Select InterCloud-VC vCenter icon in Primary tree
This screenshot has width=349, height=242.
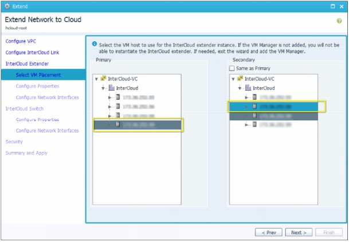tap(103, 79)
